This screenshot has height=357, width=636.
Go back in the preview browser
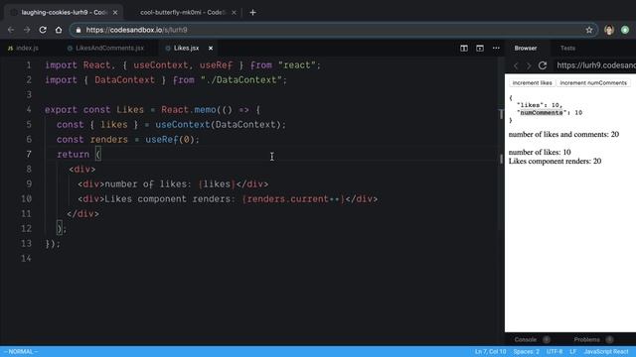click(x=516, y=65)
